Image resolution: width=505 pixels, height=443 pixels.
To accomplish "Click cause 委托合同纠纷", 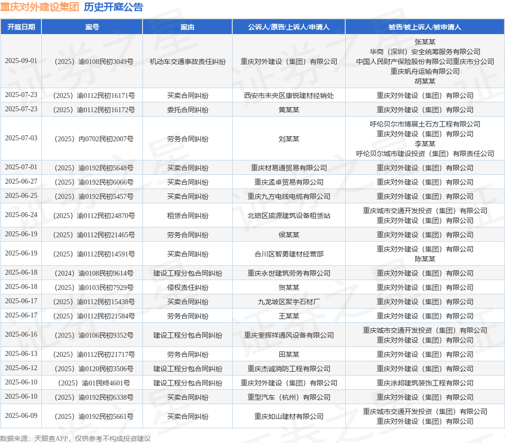I will 187,110.
